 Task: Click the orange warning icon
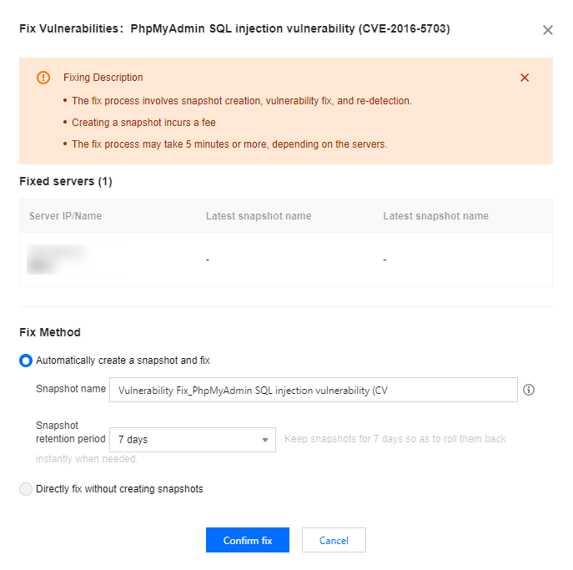pos(43,78)
